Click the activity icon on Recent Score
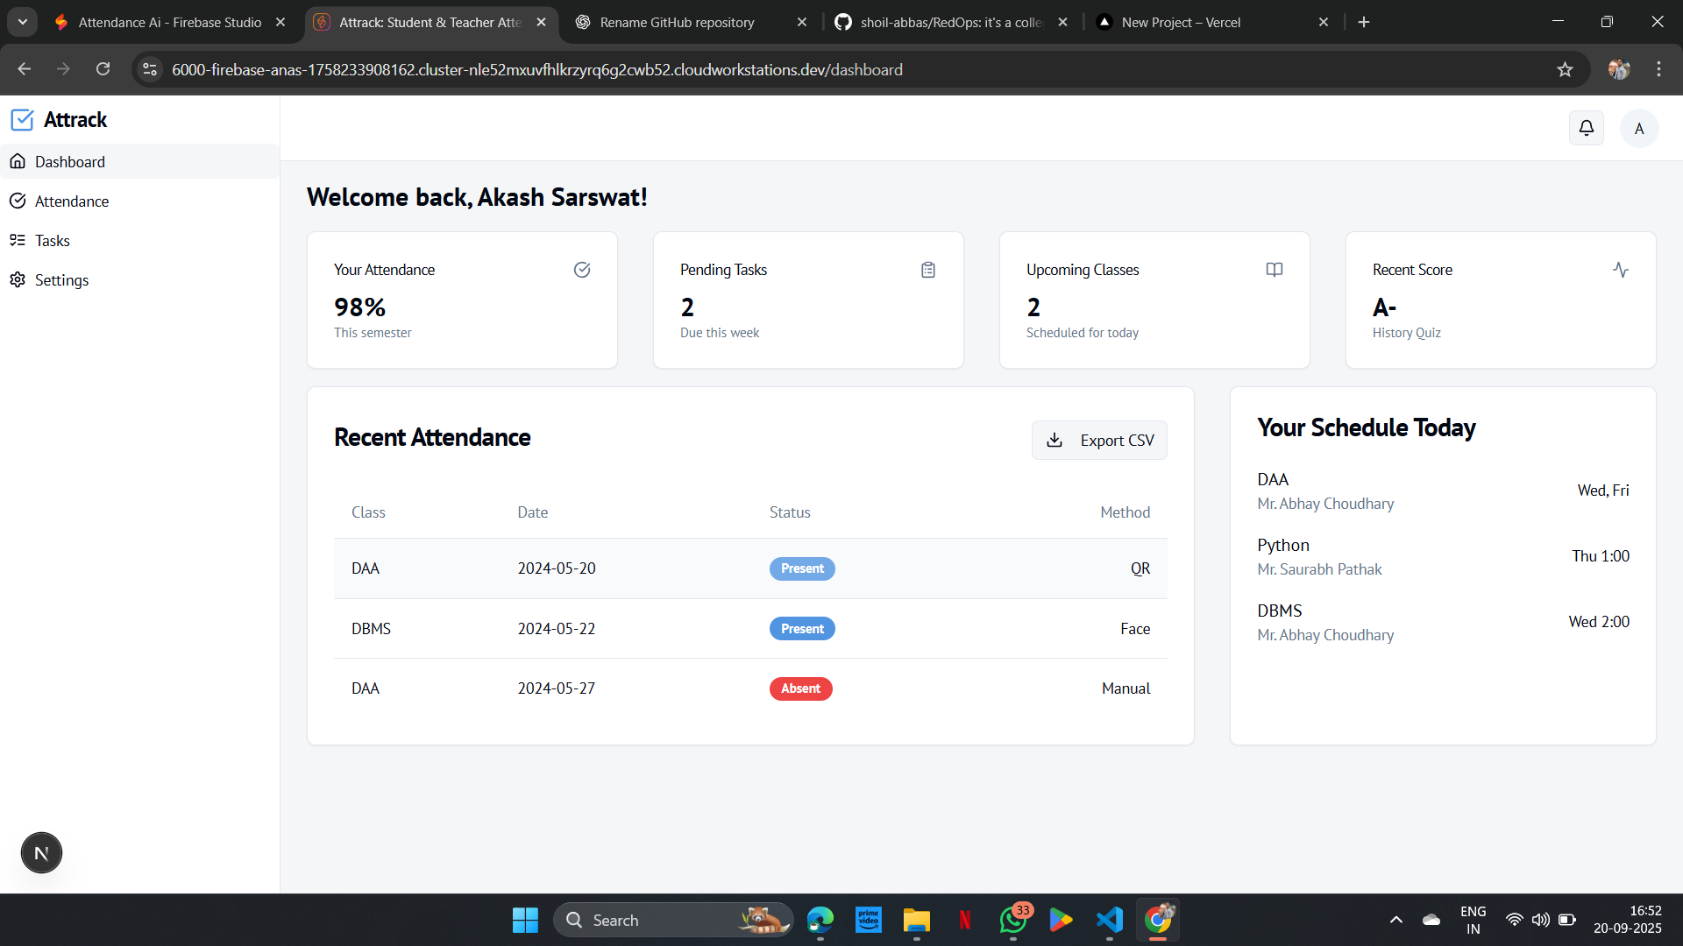The width and height of the screenshot is (1683, 946). [1621, 269]
